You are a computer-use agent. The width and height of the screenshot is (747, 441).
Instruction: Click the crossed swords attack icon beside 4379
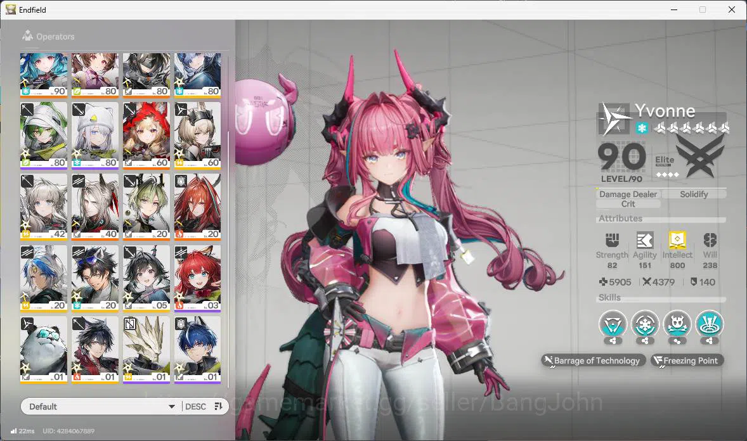click(x=646, y=282)
